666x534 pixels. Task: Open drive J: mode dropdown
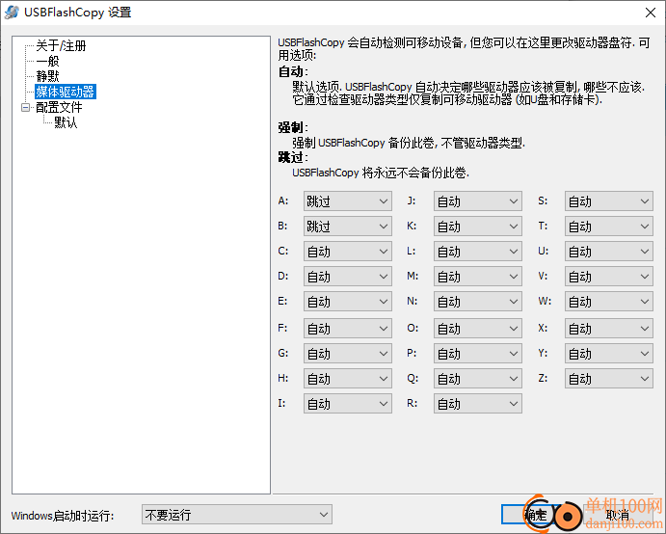[478, 200]
